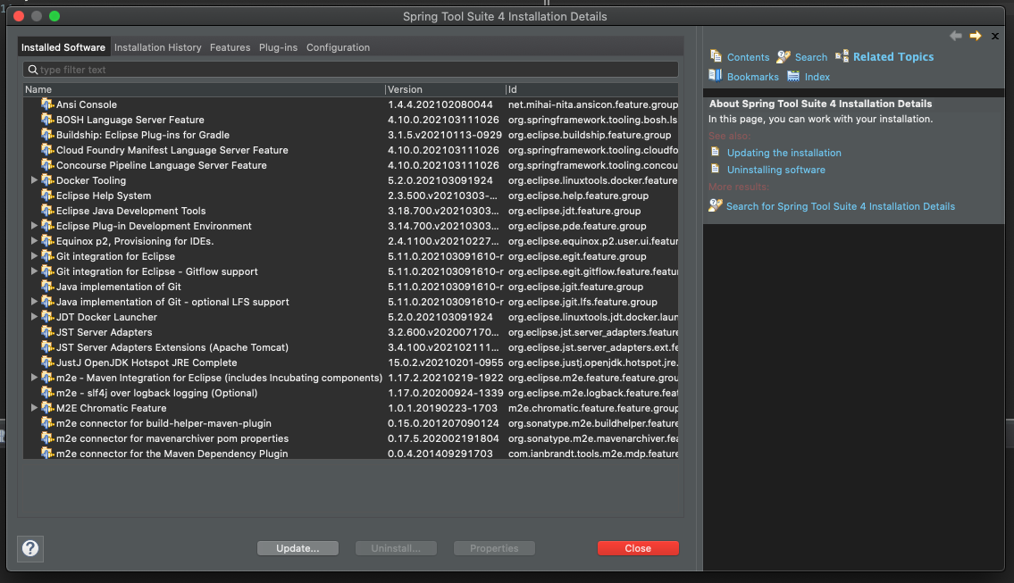Expand Eclipse Plug-in Development Environment node
The width and height of the screenshot is (1014, 583).
click(x=34, y=226)
